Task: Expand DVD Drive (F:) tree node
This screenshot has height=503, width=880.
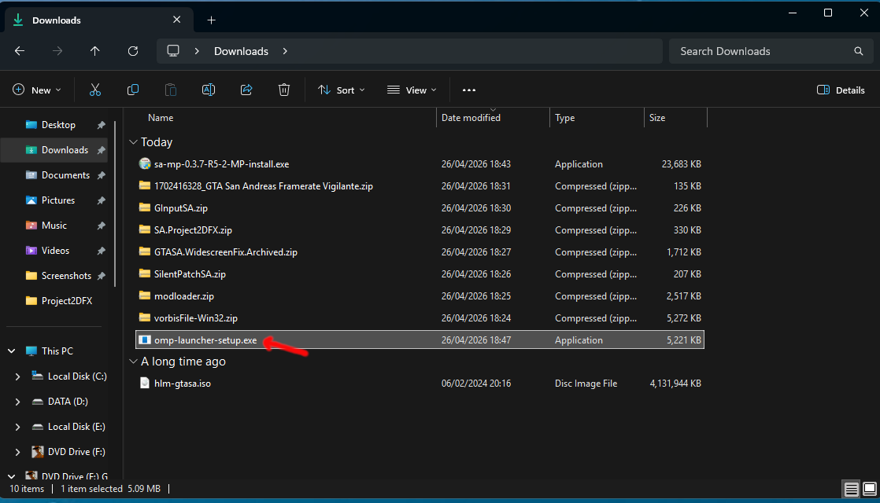Action: point(17,452)
